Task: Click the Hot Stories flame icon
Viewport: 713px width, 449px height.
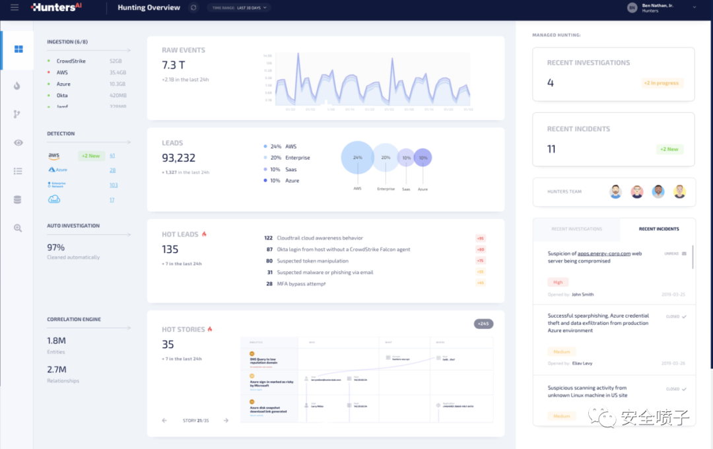Action: click(210, 329)
